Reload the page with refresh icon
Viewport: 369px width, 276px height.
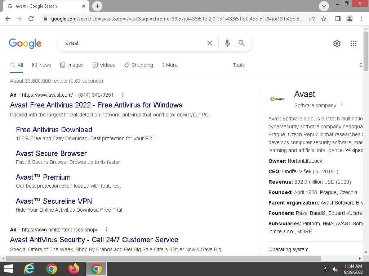coord(31,19)
